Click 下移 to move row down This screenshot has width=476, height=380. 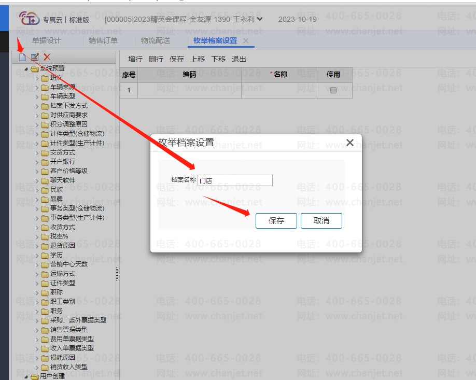coord(218,59)
